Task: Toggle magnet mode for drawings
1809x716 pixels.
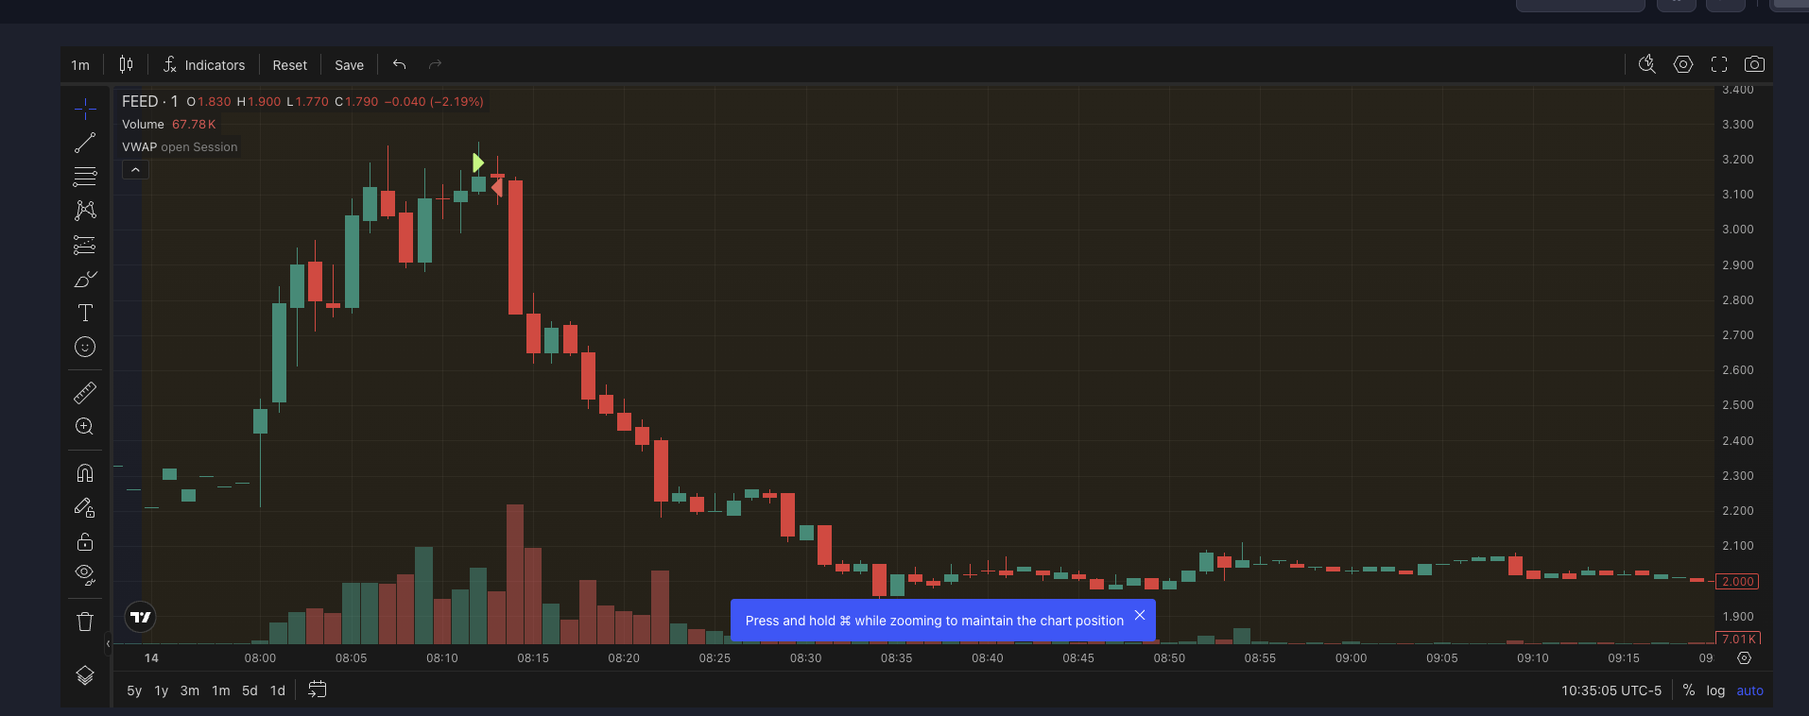Action: click(85, 473)
